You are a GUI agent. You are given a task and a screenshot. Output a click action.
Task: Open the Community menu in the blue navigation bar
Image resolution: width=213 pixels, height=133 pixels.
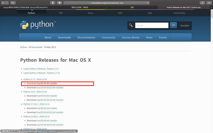click(109, 37)
